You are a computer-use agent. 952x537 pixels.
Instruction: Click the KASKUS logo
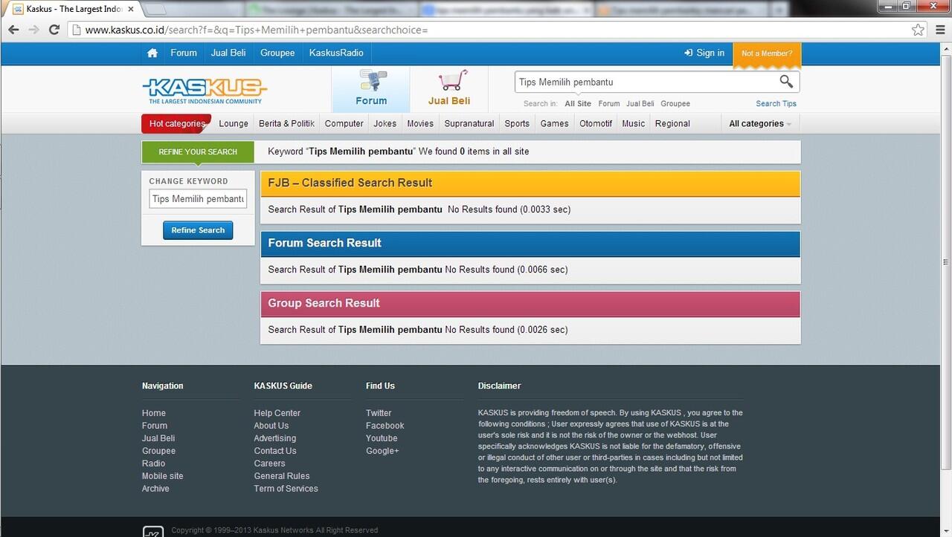point(204,91)
